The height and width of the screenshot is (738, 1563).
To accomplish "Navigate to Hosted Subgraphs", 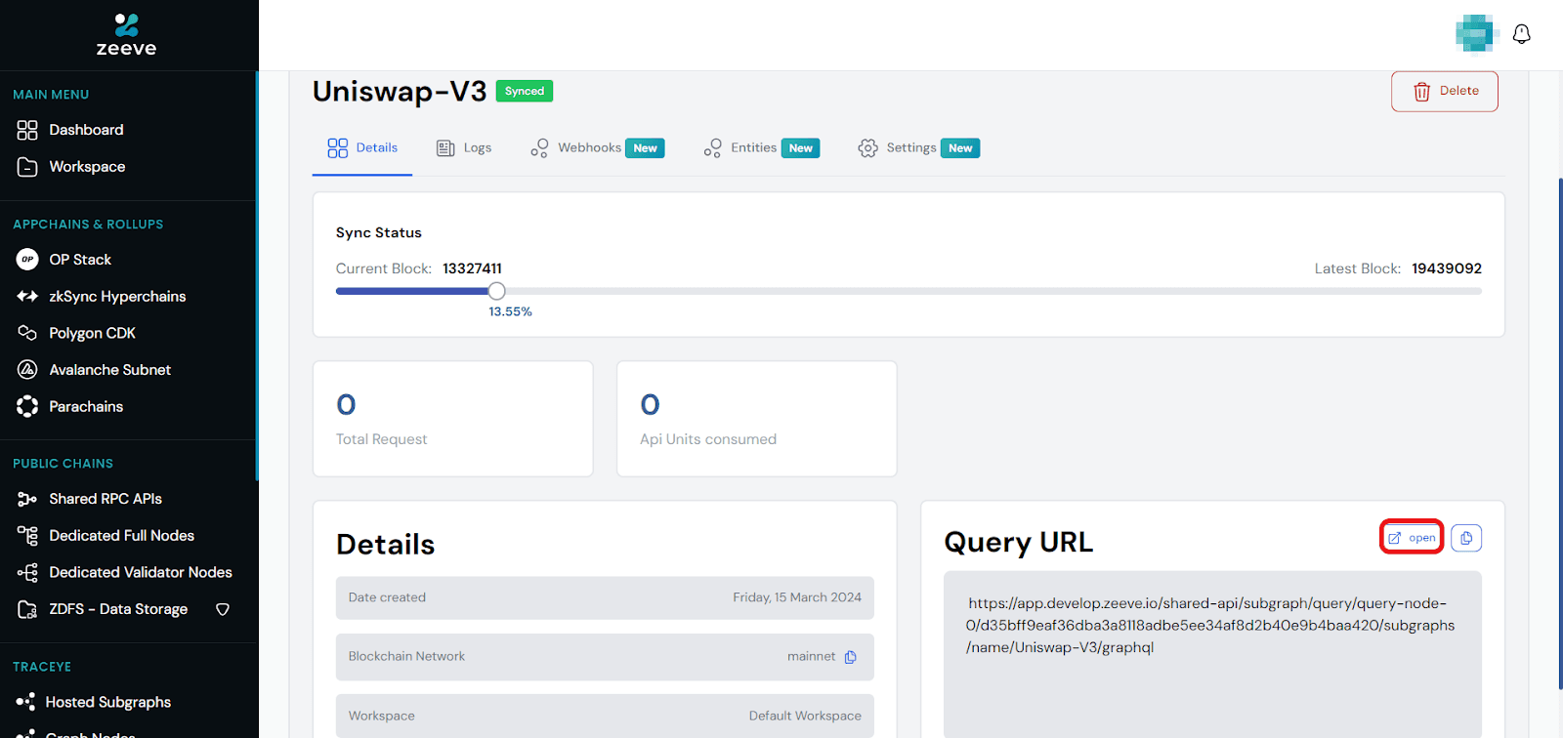I will [x=107, y=702].
